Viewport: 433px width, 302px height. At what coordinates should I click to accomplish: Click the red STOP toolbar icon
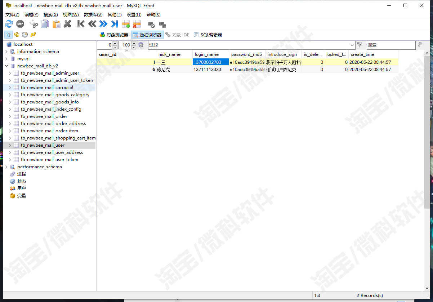click(x=20, y=24)
